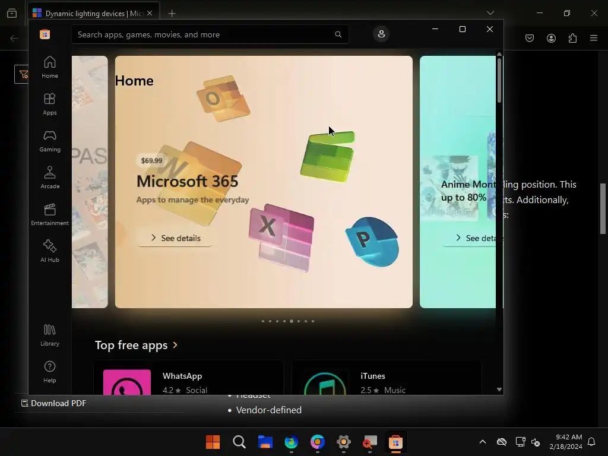Screen dimensions: 608x456
Task: Click the search magnifier icon in Store
Action: coord(338,34)
